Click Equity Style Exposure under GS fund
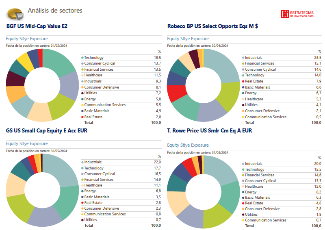The width and height of the screenshot is (325, 230). (27, 143)
